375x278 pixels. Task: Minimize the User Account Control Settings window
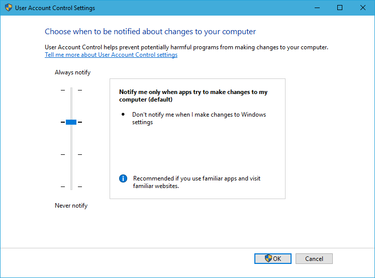[317, 8]
